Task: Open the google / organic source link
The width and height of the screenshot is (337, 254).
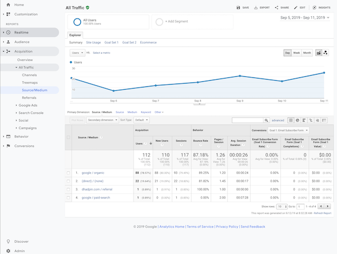Action: (93, 173)
